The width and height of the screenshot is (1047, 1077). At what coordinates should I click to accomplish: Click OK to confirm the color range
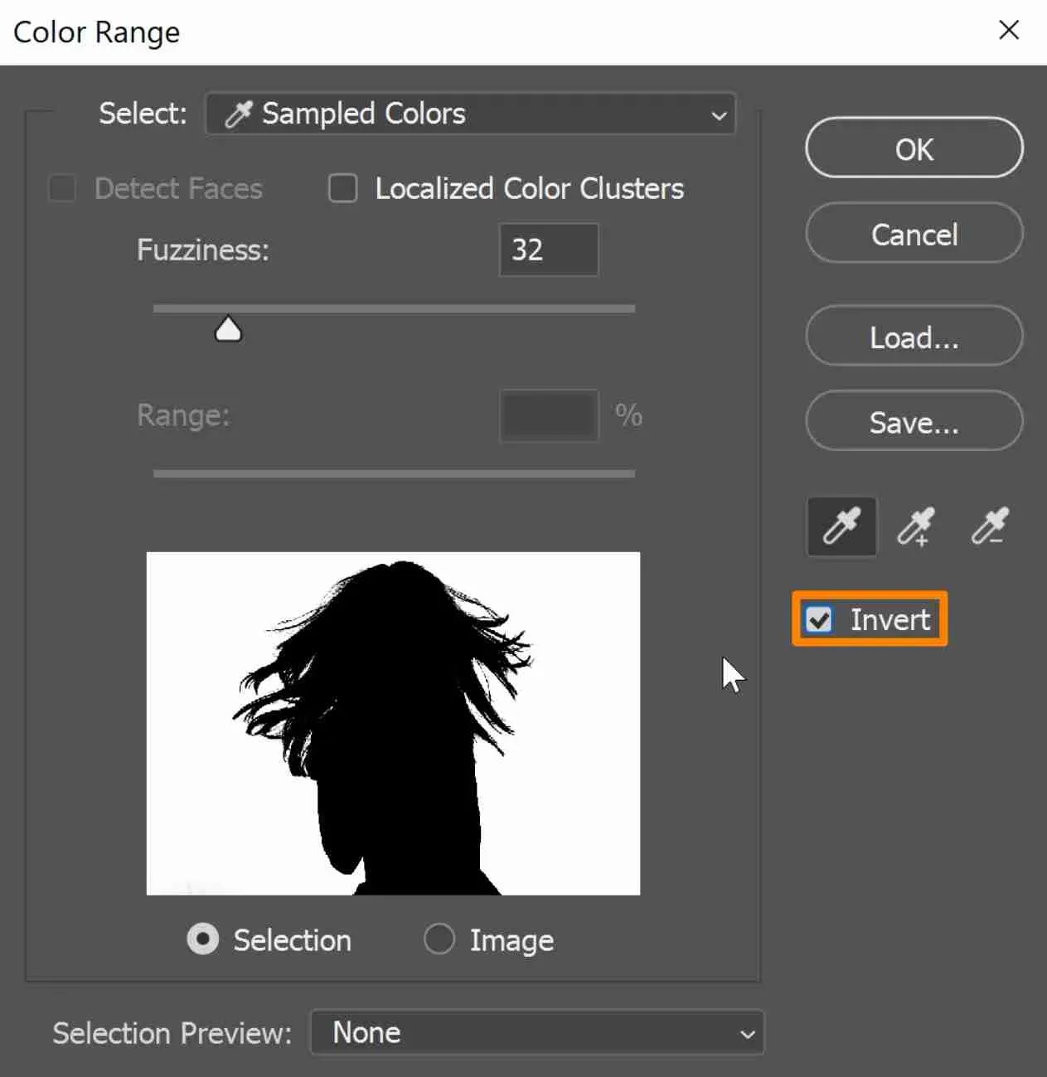(x=914, y=149)
